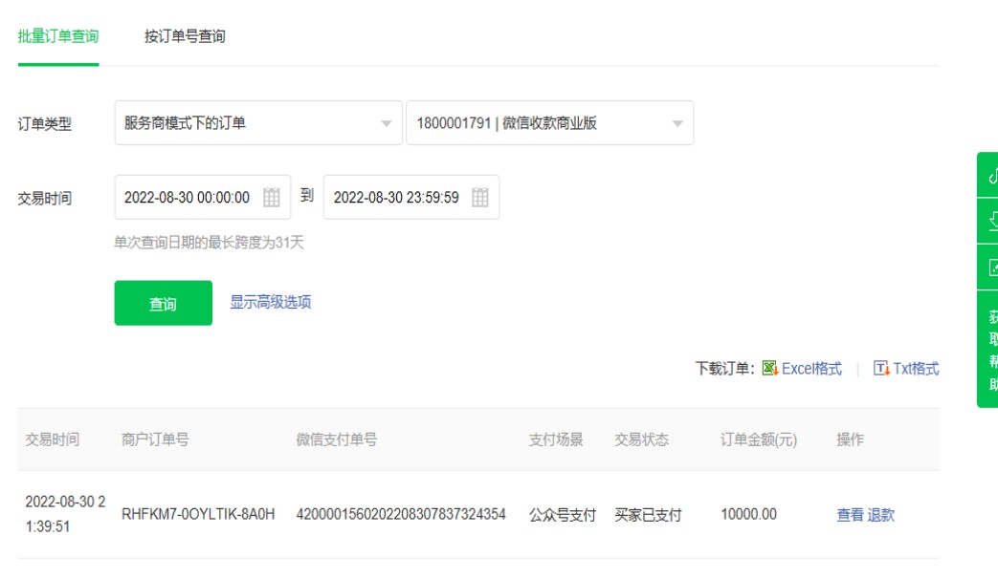998x578 pixels.
Task: Switch to the 批量订单查询 tab
Action: [58, 36]
